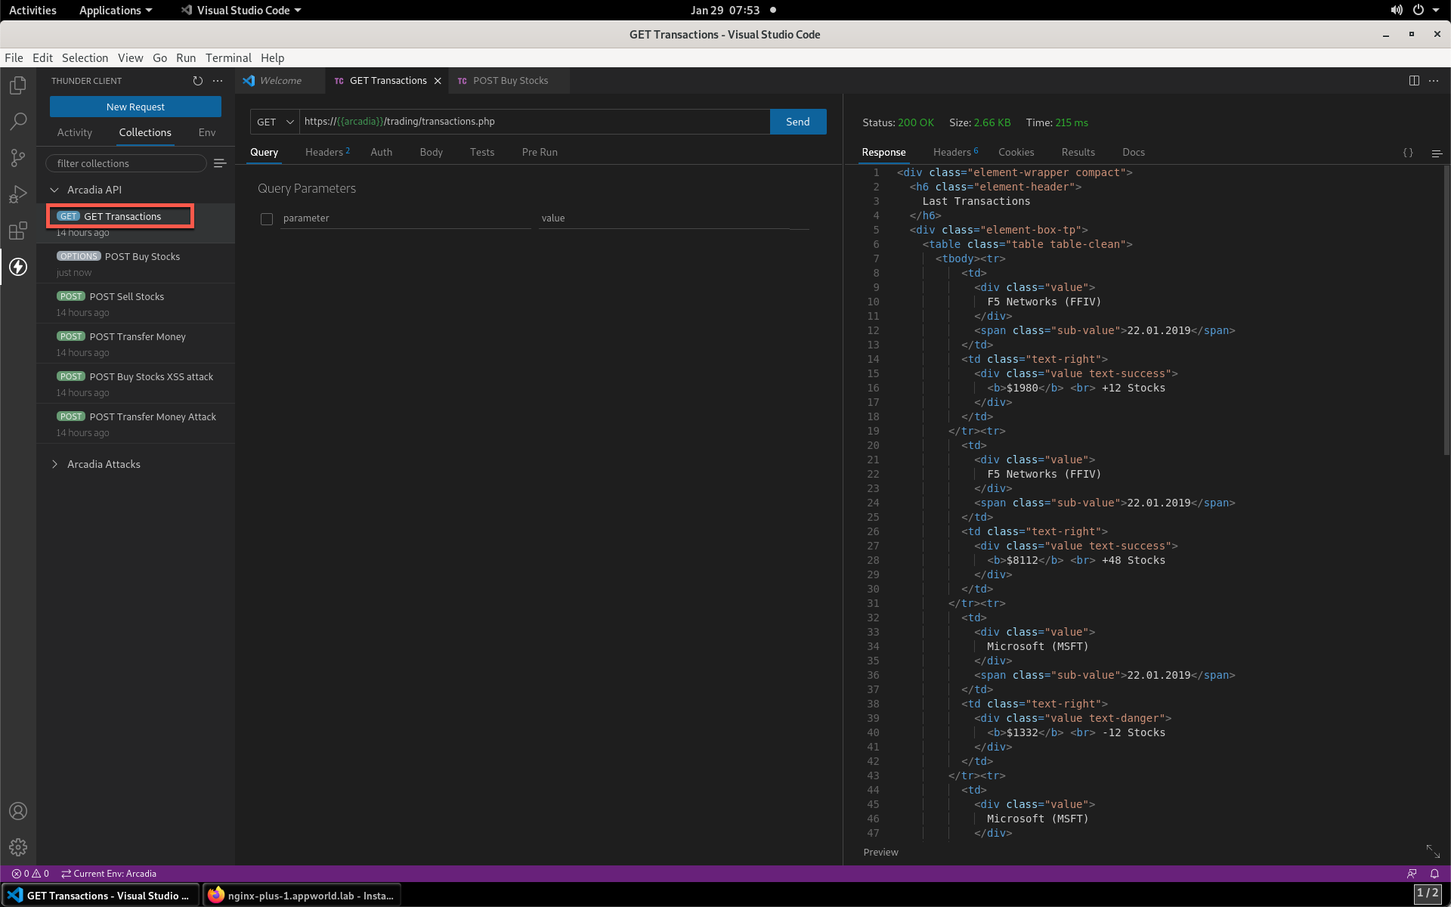The height and width of the screenshot is (907, 1451).
Task: Click the feedback icon in status bar
Action: (1412, 874)
